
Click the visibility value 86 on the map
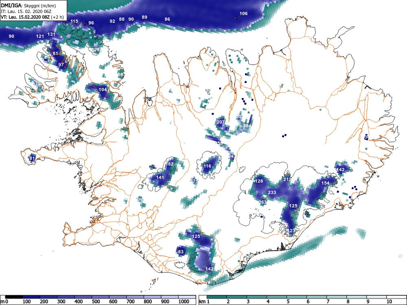pos(167,19)
